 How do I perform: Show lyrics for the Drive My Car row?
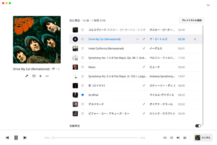tap(144, 39)
